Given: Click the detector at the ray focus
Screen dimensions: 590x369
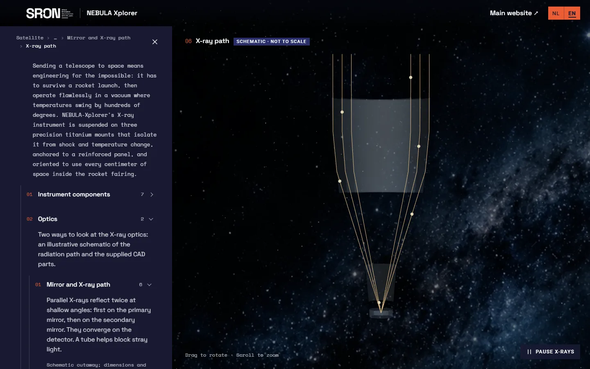Looking at the screenshot, I should click(381, 314).
